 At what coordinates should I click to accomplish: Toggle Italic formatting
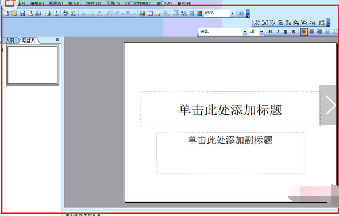[278, 32]
